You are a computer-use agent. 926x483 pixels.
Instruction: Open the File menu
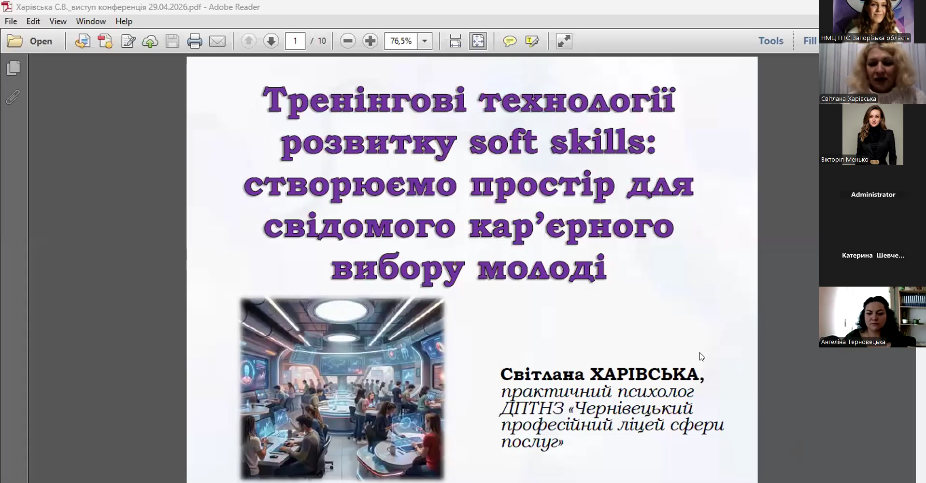tap(11, 21)
